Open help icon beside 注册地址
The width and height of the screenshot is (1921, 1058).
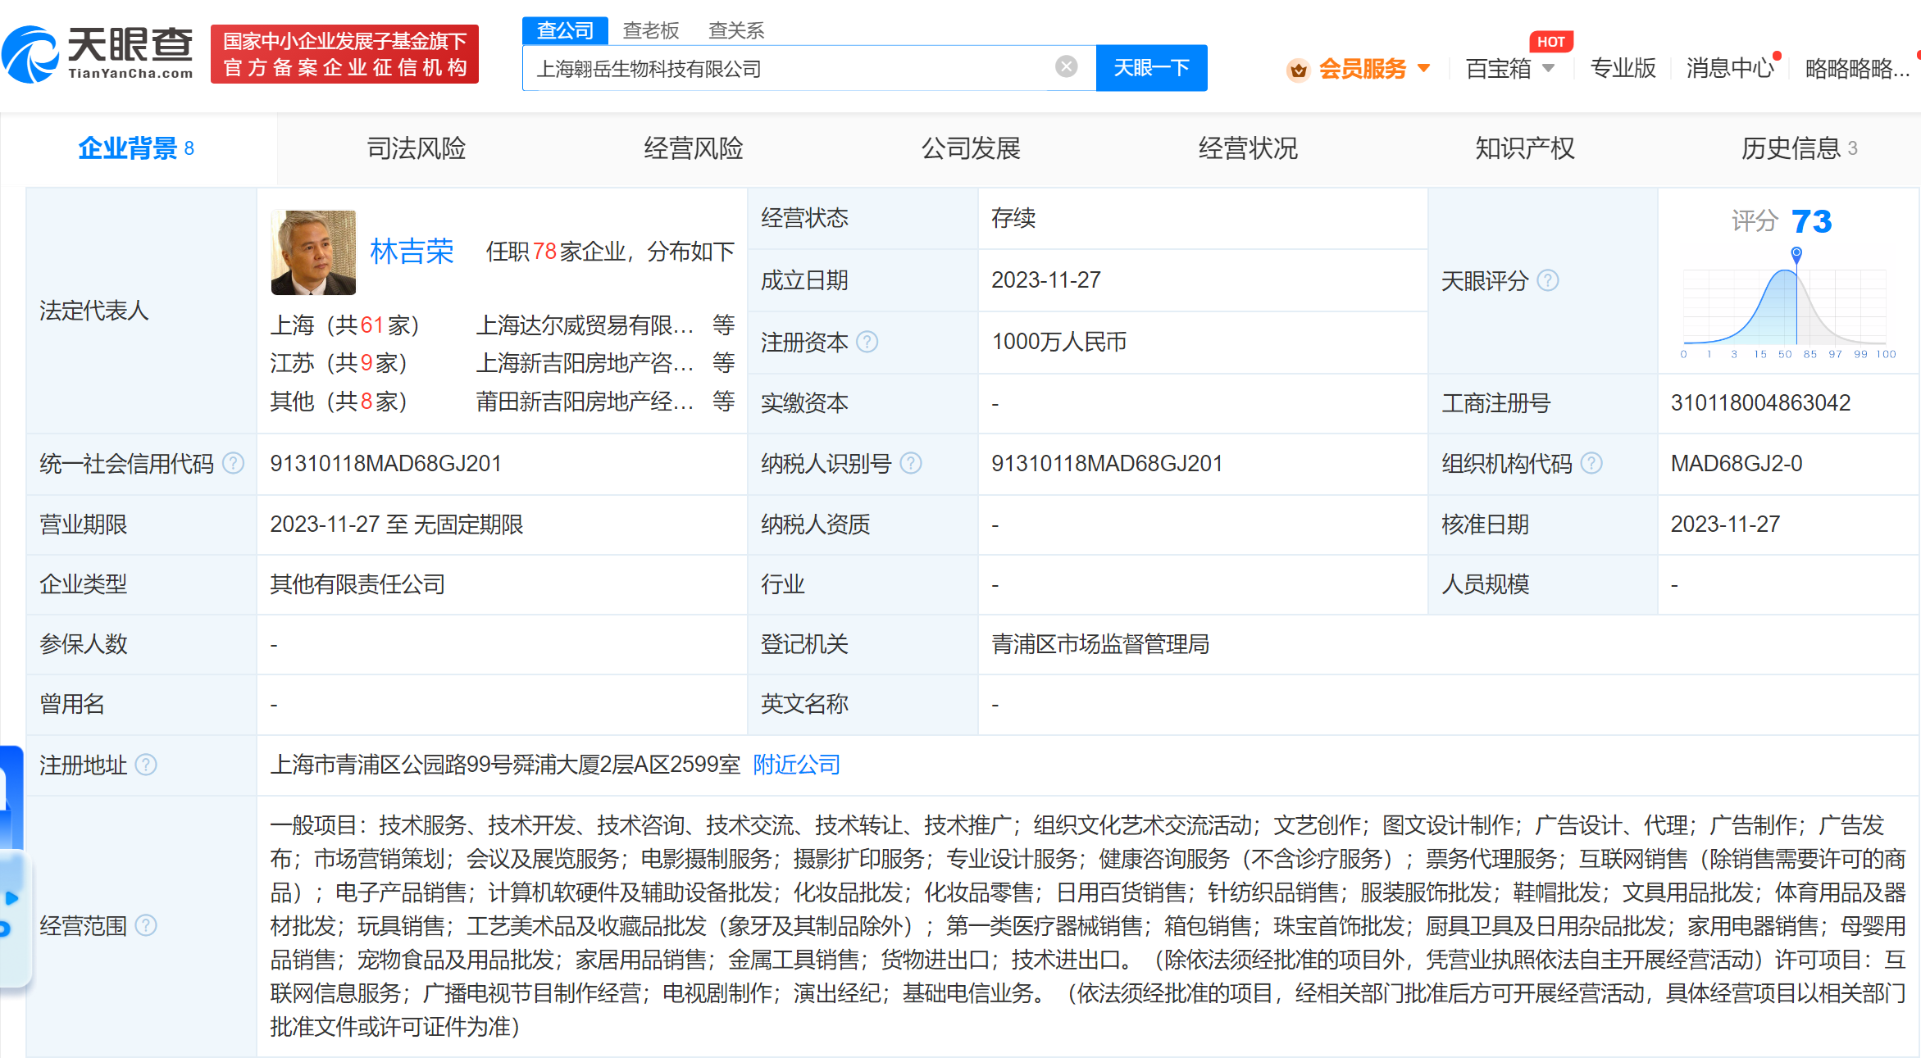click(x=146, y=765)
